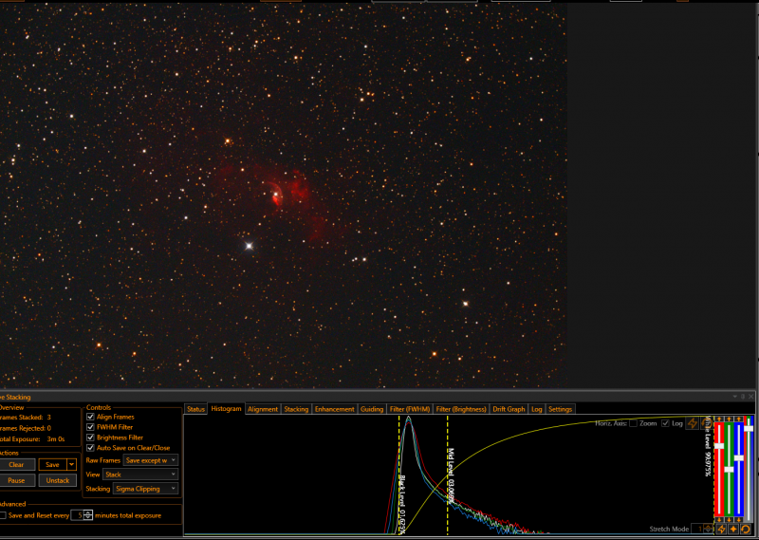The image size is (759, 540).
Task: Open the Save button dropdown arrow
Action: [72, 464]
